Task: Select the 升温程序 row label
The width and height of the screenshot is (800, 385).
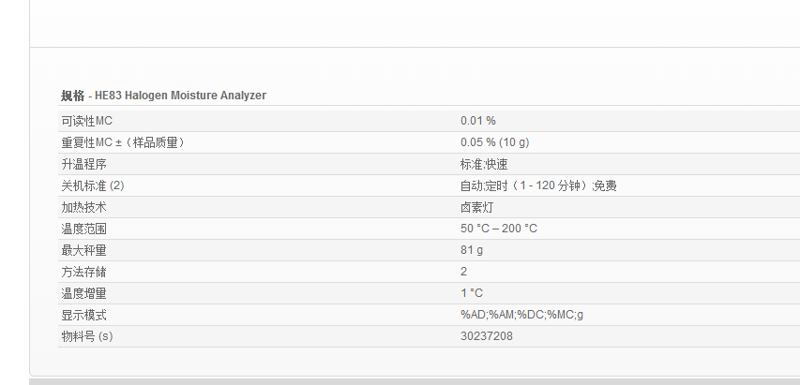Action: (83, 164)
